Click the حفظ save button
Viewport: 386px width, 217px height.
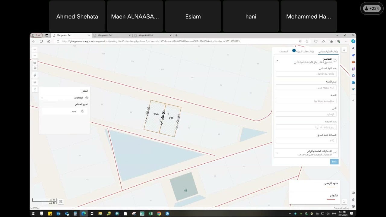334,162
